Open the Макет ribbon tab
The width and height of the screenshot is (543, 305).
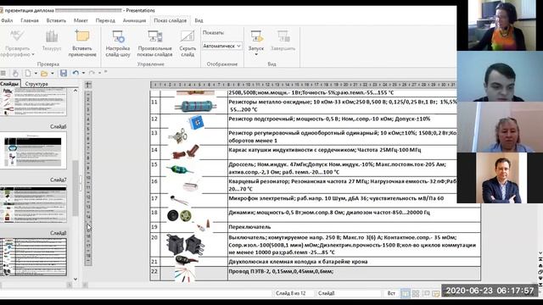tap(81, 20)
